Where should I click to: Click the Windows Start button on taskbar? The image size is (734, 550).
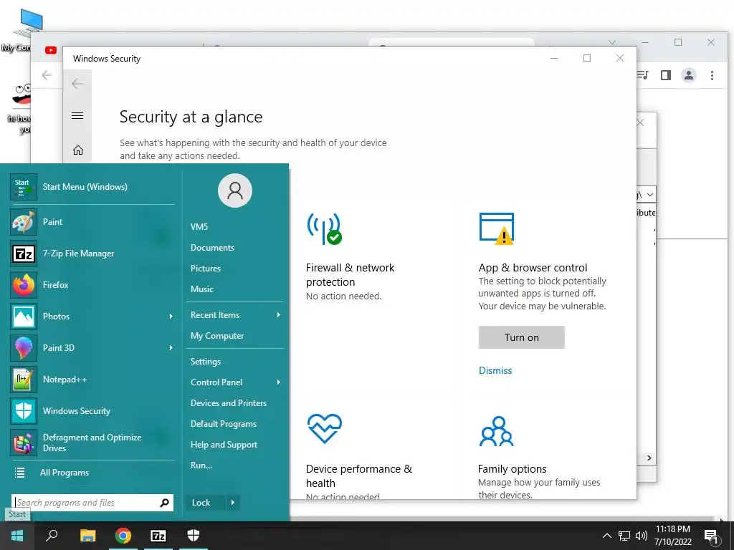tap(17, 536)
